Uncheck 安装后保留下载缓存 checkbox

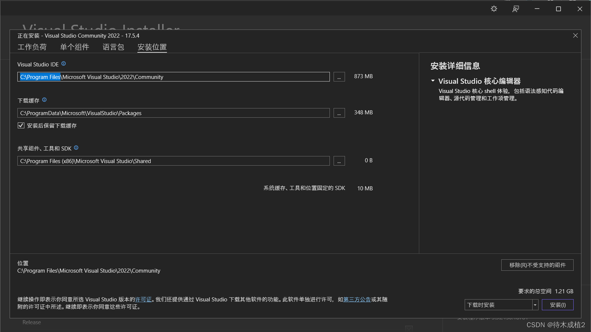click(21, 125)
